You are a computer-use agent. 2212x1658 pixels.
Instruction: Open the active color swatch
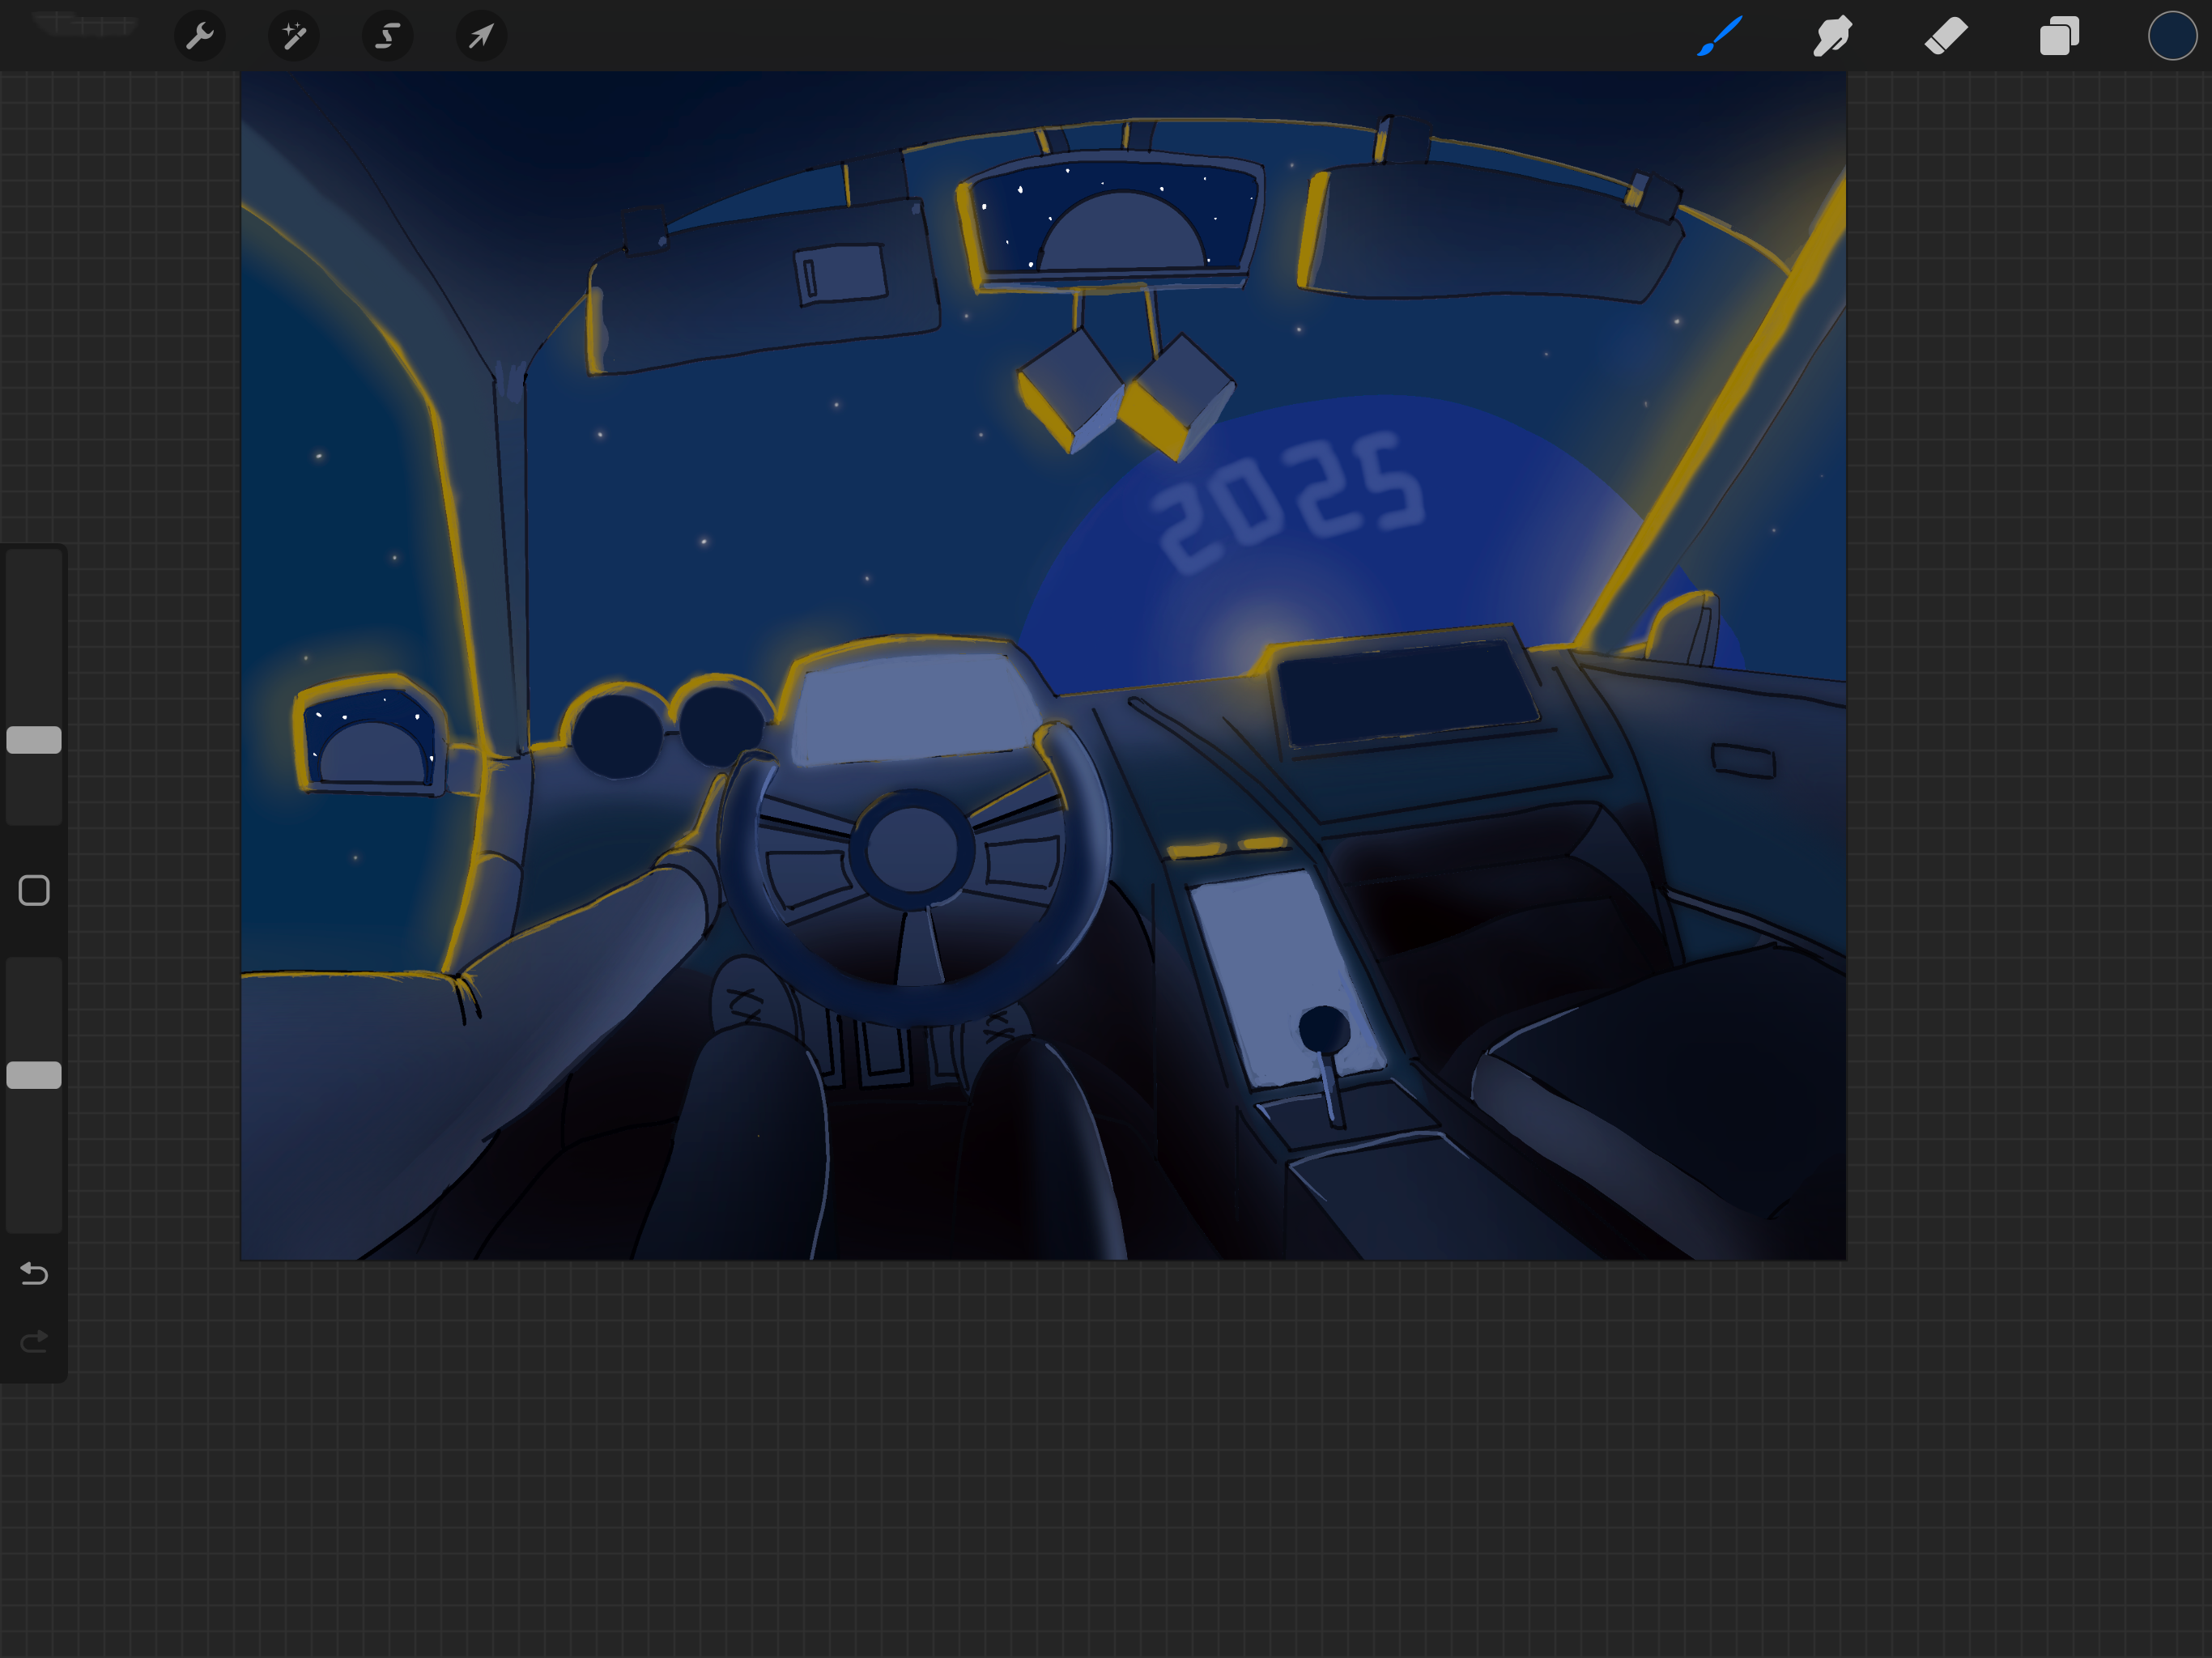[x=2172, y=36]
